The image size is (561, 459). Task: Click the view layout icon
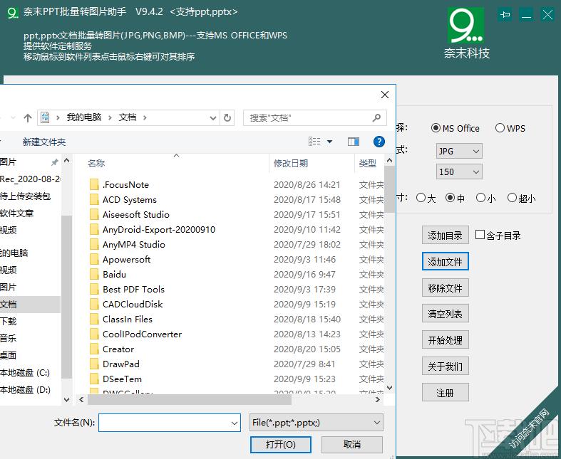(x=314, y=142)
